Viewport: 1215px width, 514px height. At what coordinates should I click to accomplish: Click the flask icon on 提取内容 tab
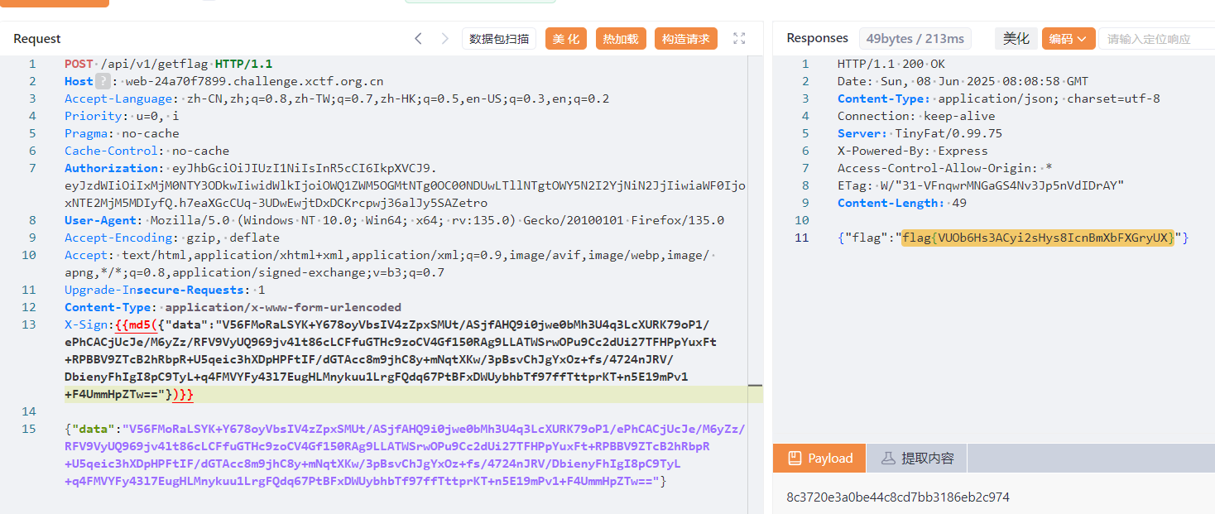coord(887,459)
